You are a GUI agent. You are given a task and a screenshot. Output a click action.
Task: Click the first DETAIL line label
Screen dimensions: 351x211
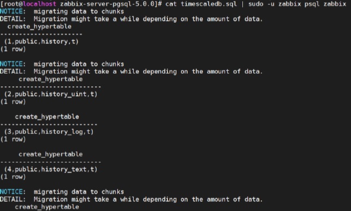[x=11, y=19]
